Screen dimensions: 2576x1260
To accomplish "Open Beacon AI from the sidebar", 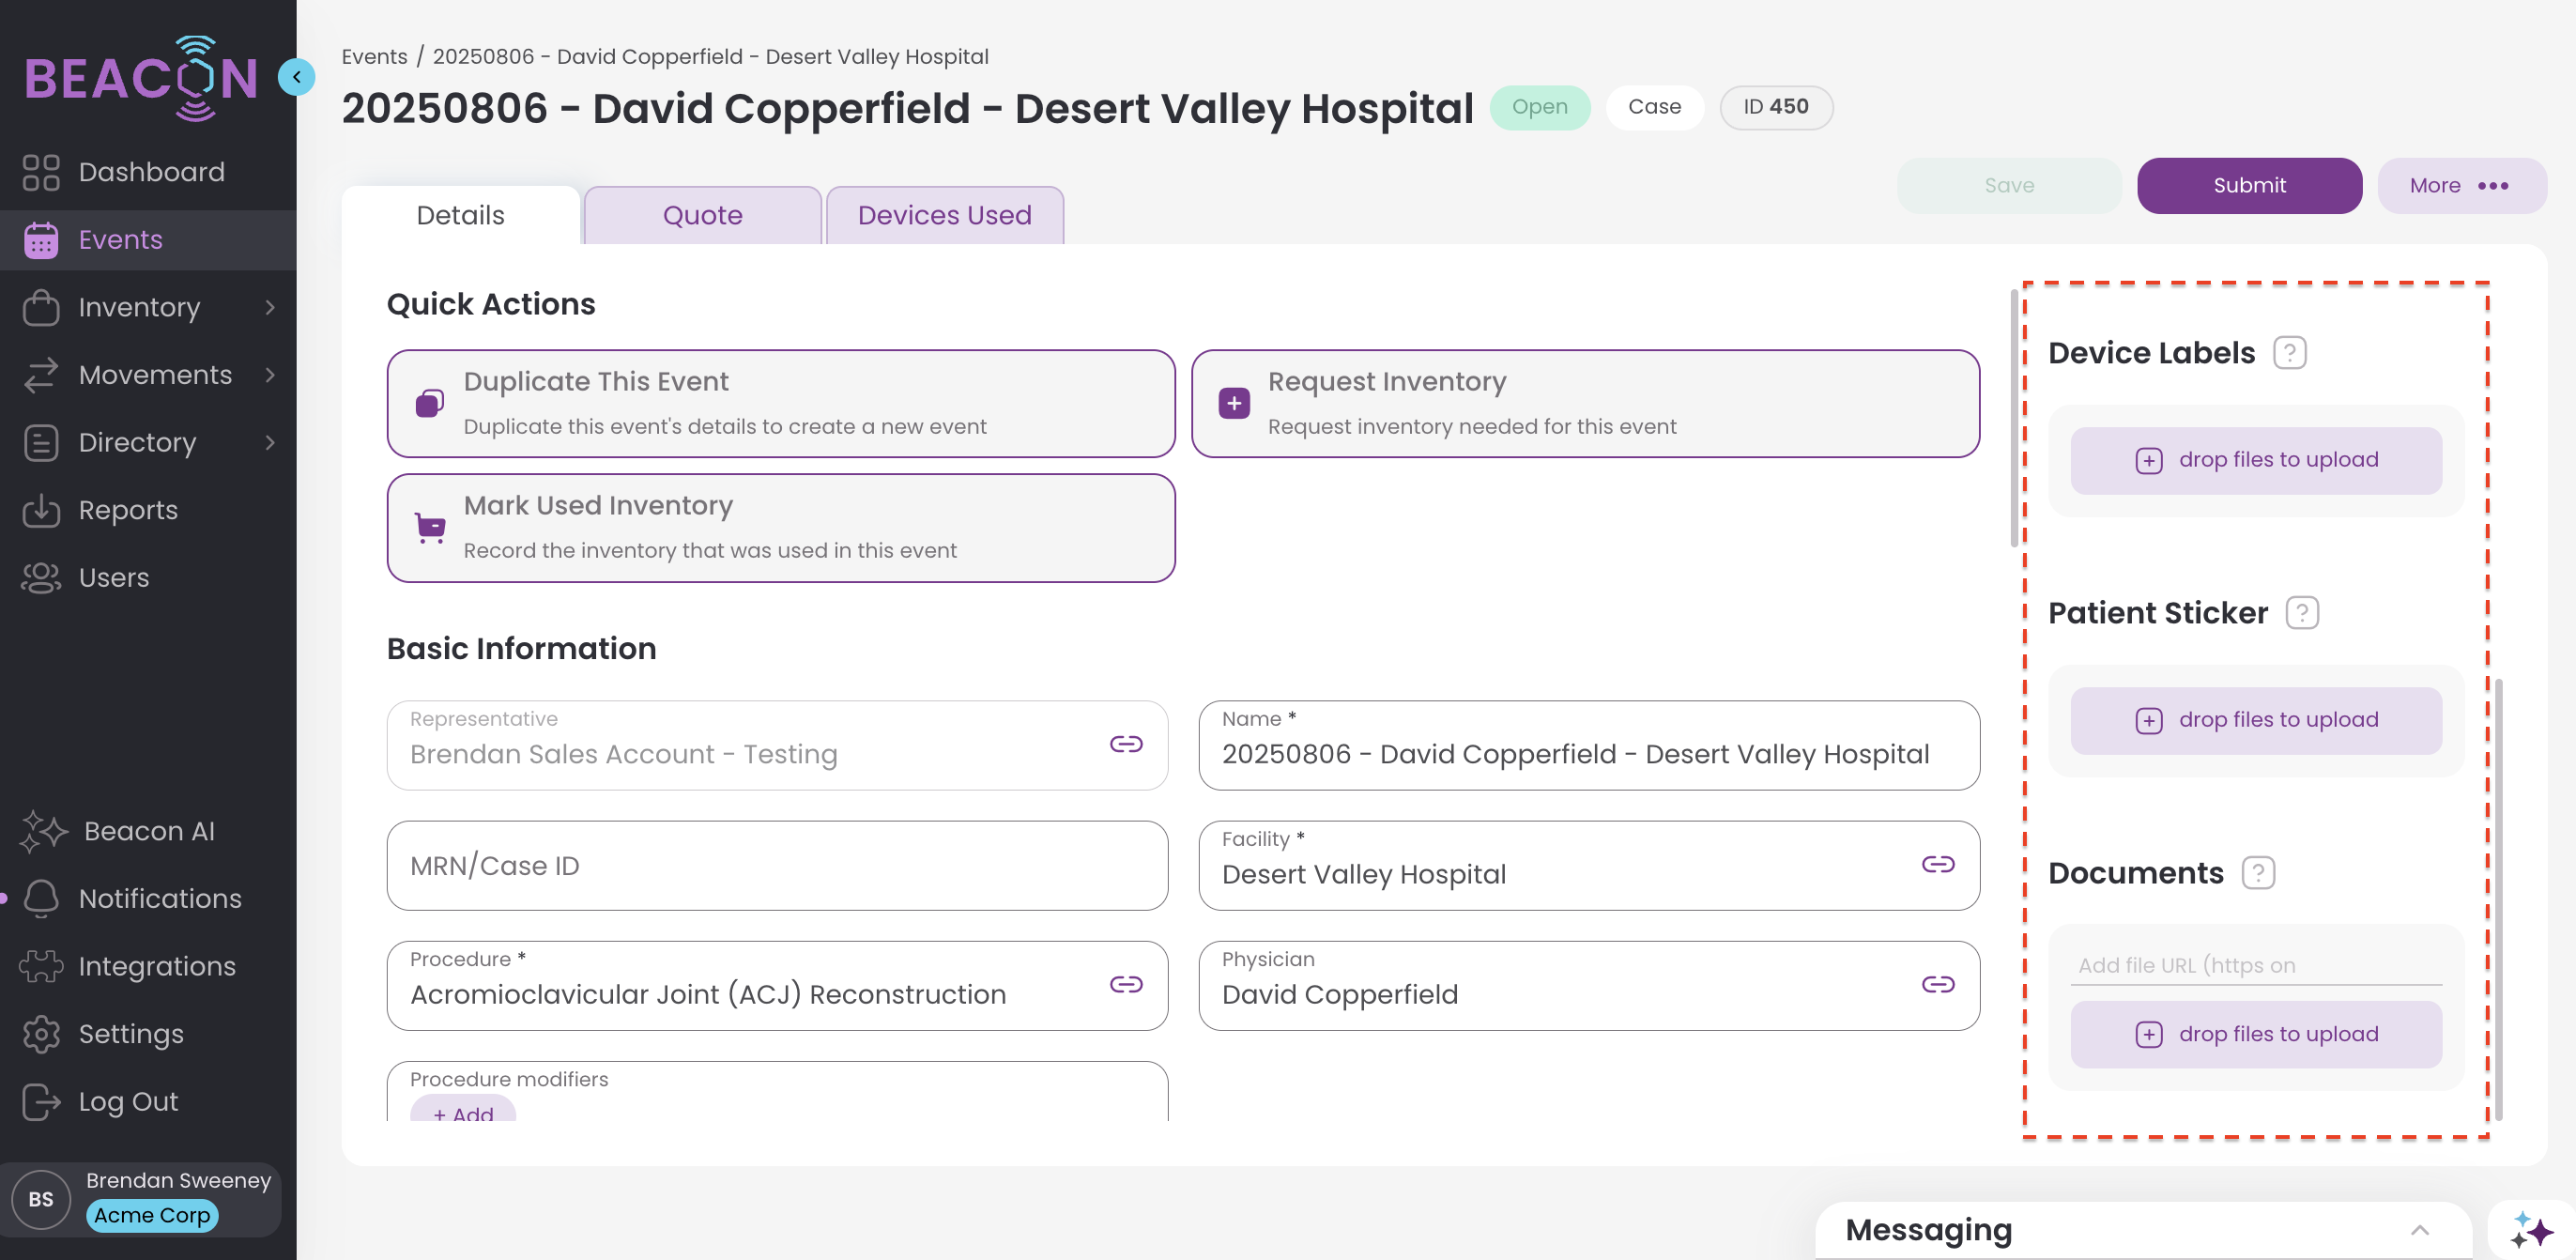I will click(148, 831).
